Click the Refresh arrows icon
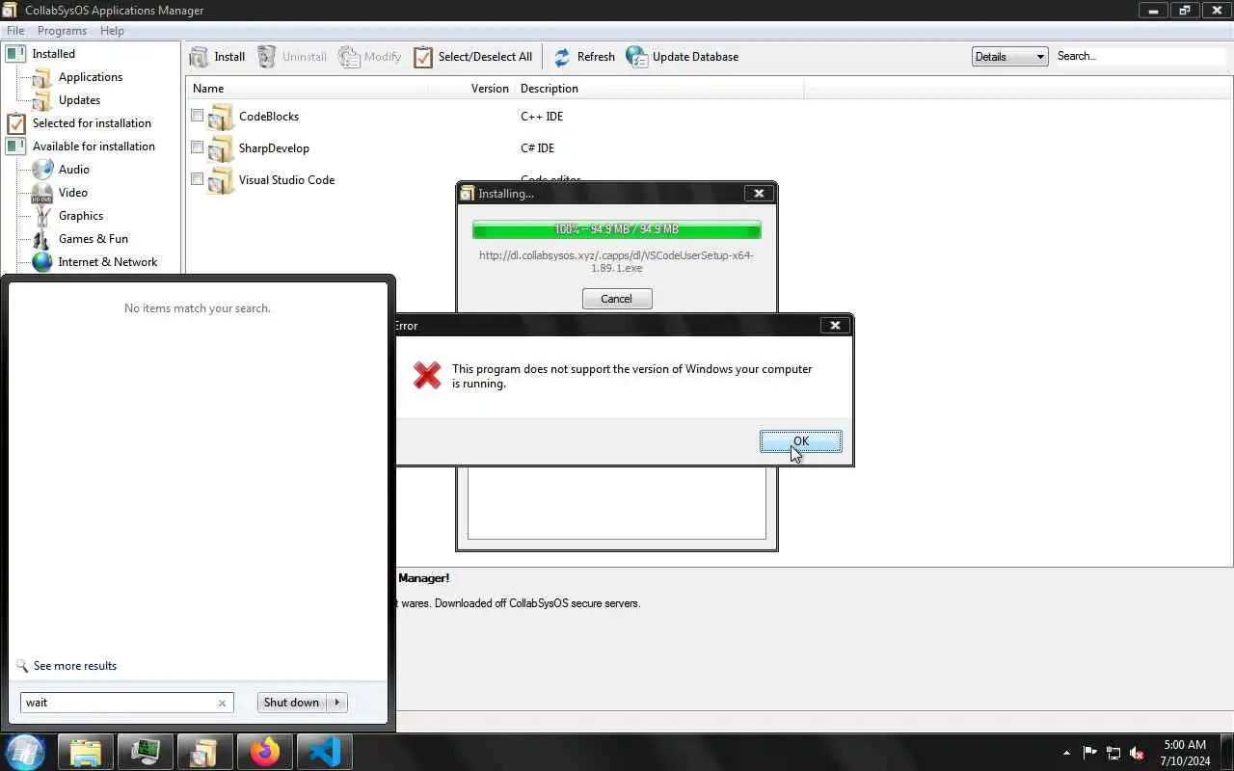 click(562, 57)
